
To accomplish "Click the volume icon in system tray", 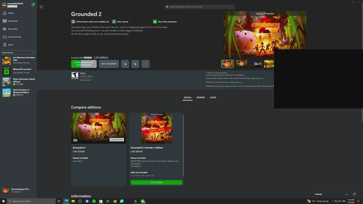I will (x=339, y=201).
